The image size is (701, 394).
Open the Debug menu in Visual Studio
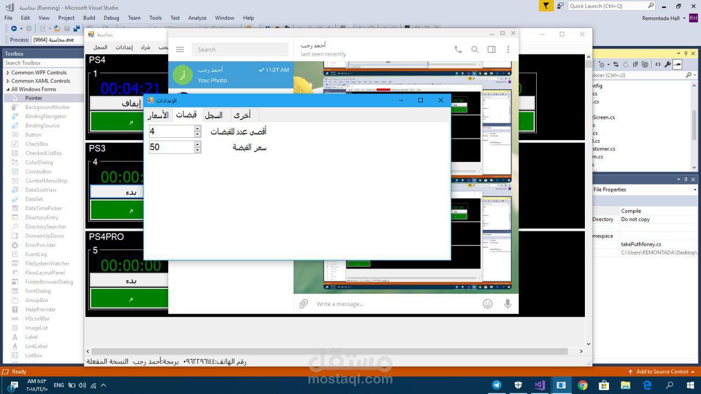pyautogui.click(x=111, y=18)
